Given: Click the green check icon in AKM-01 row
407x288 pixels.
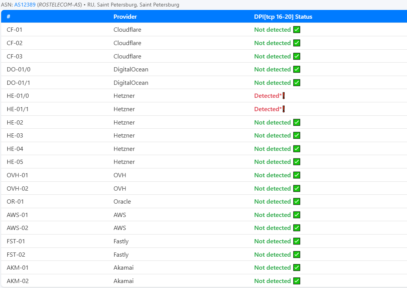Looking at the screenshot, I should (297, 267).
